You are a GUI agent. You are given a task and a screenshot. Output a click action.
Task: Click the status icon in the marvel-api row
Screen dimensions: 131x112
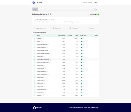point(34,92)
